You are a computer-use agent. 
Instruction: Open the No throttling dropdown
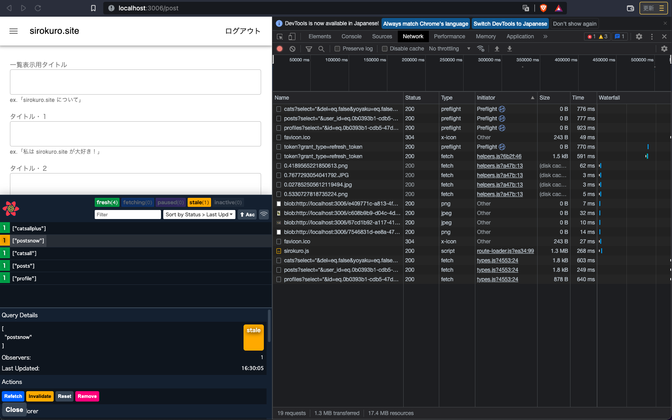pos(449,49)
